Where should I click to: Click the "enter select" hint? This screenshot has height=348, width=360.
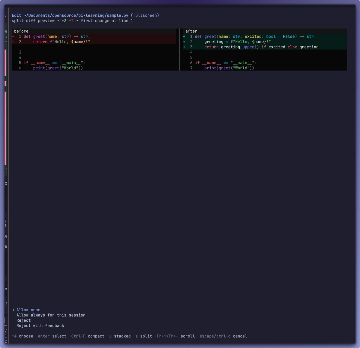[52, 336]
